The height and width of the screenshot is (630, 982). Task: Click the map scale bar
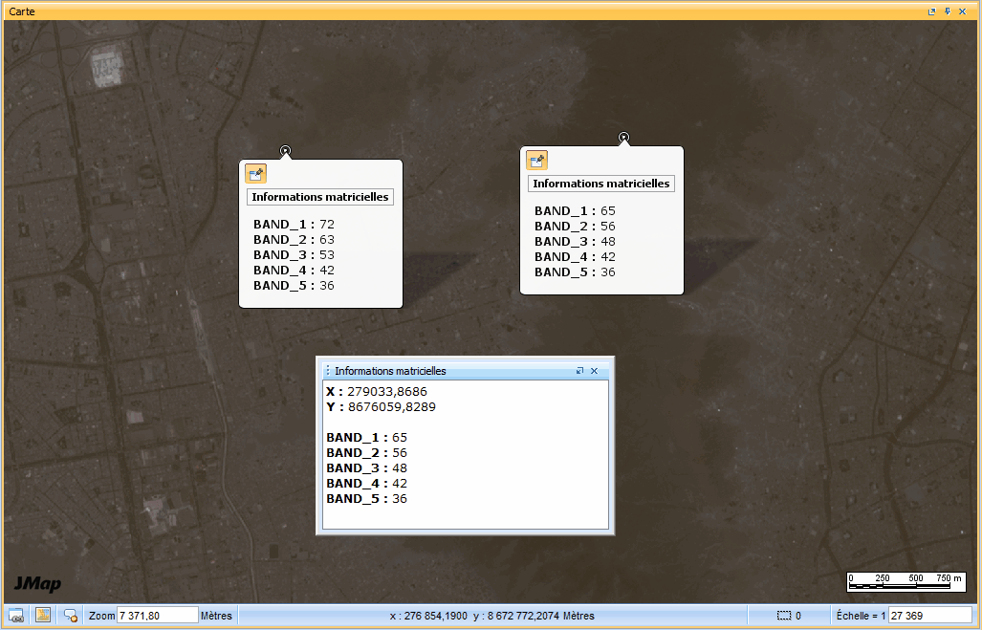[x=906, y=582]
